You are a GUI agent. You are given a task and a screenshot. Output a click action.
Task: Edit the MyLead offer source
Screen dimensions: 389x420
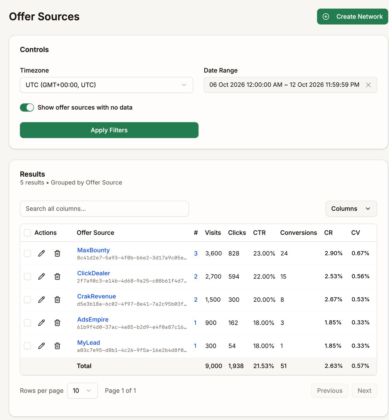tap(42, 346)
